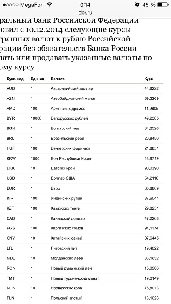Image resolution: width=171 pixels, height=304 pixels.
Task: Tap the Wi-Fi status icon
Action: tap(50, 5)
